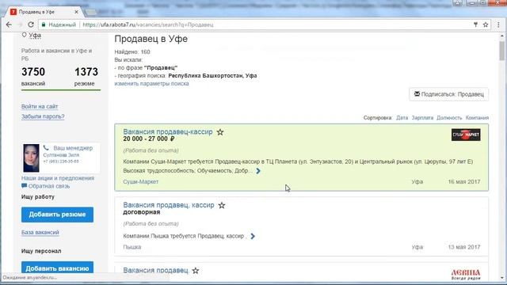Open Chrome menu three-dot icon
This screenshot has height=285, width=507.
click(x=498, y=25)
